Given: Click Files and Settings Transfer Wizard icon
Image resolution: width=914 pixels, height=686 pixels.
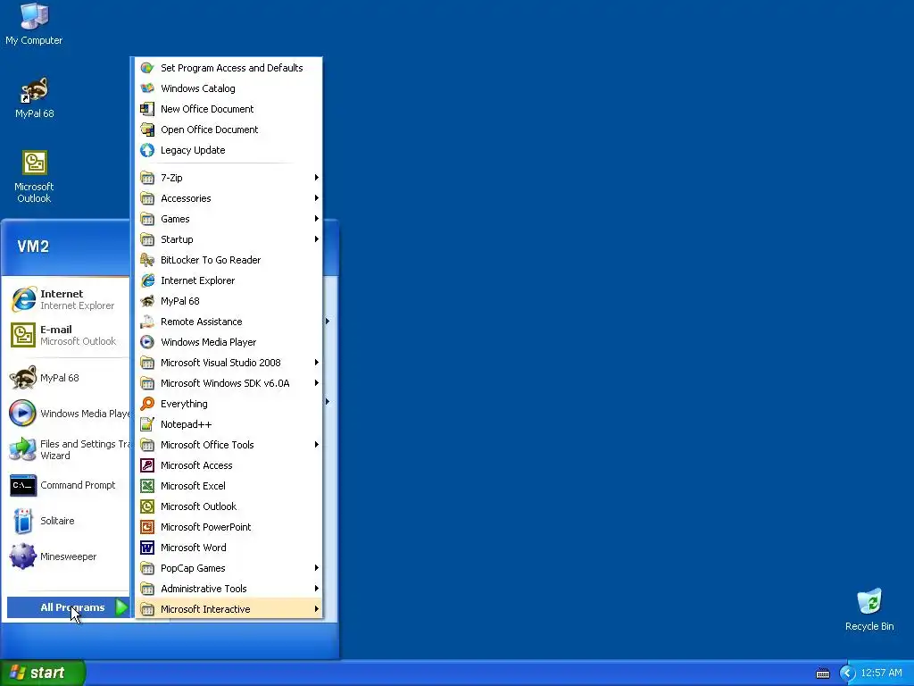Looking at the screenshot, I should point(23,450).
